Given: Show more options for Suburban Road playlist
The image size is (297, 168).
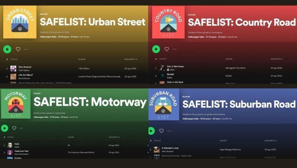Looking at the screenshot, I should pyautogui.click(x=169, y=131).
